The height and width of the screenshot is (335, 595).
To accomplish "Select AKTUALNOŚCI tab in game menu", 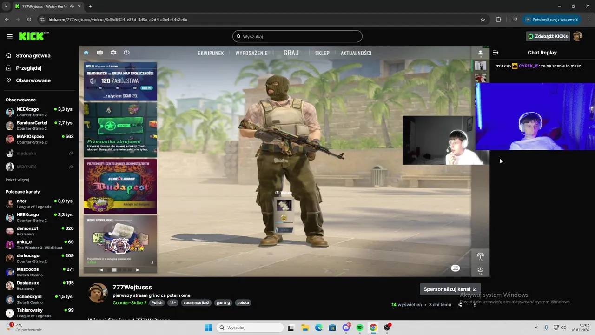I will click(x=356, y=53).
